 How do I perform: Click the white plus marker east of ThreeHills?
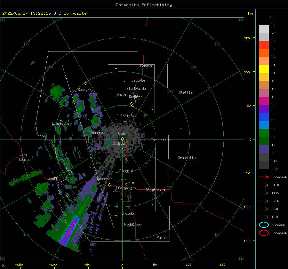pyautogui.click(x=181, y=129)
